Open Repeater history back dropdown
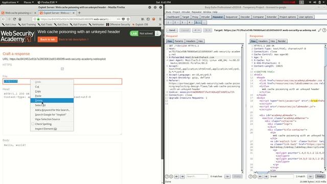327x184 pixels. pyautogui.click(x=197, y=30)
